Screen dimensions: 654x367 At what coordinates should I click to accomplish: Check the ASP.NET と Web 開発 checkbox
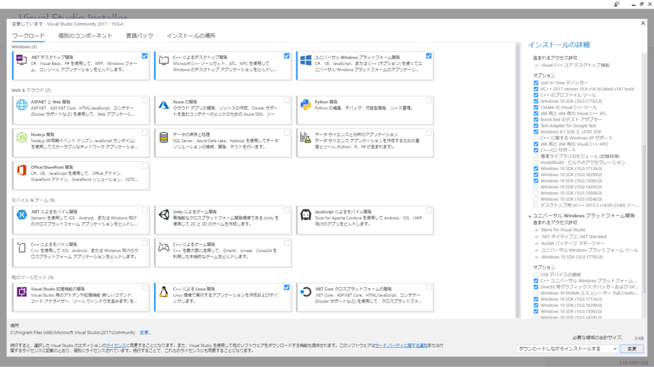coord(144,100)
